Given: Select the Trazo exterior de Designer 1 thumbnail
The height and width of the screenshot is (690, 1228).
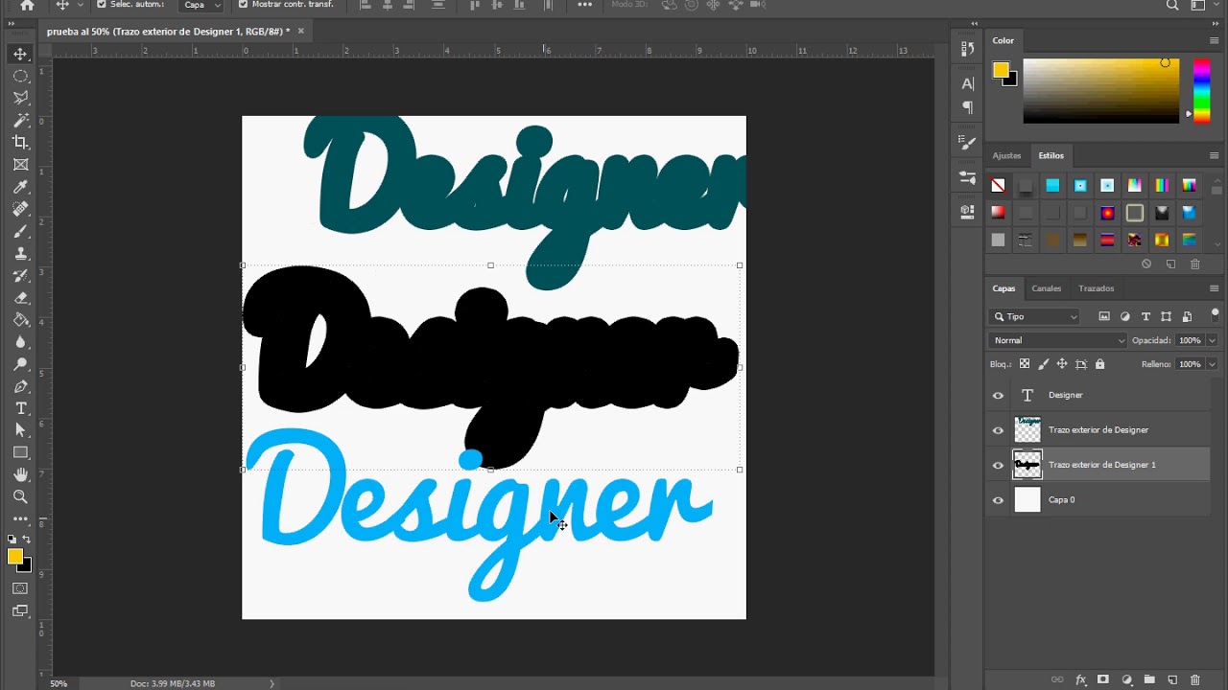Looking at the screenshot, I should point(1027,465).
